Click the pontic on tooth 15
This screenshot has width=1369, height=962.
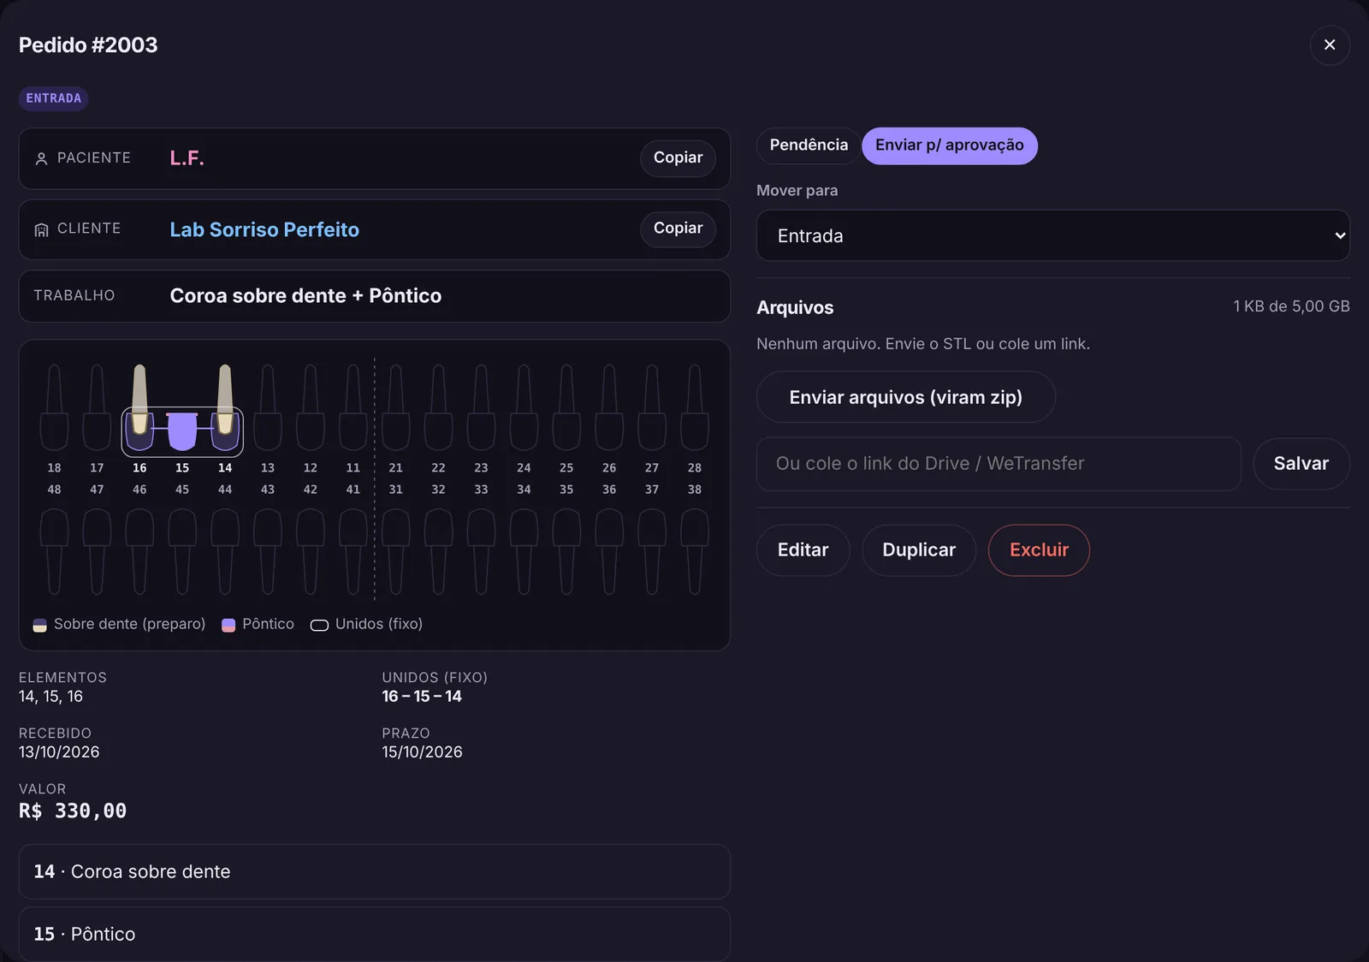coord(182,431)
